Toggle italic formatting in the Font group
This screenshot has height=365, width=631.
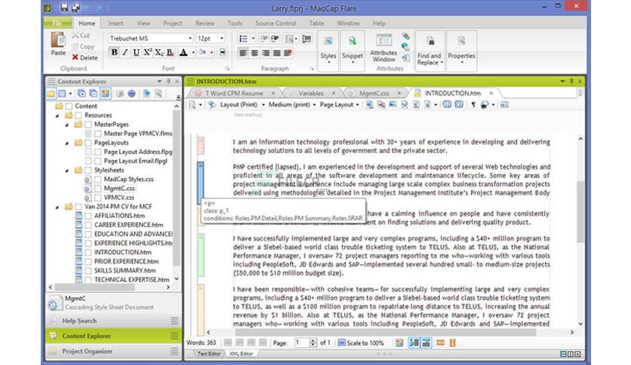(125, 53)
